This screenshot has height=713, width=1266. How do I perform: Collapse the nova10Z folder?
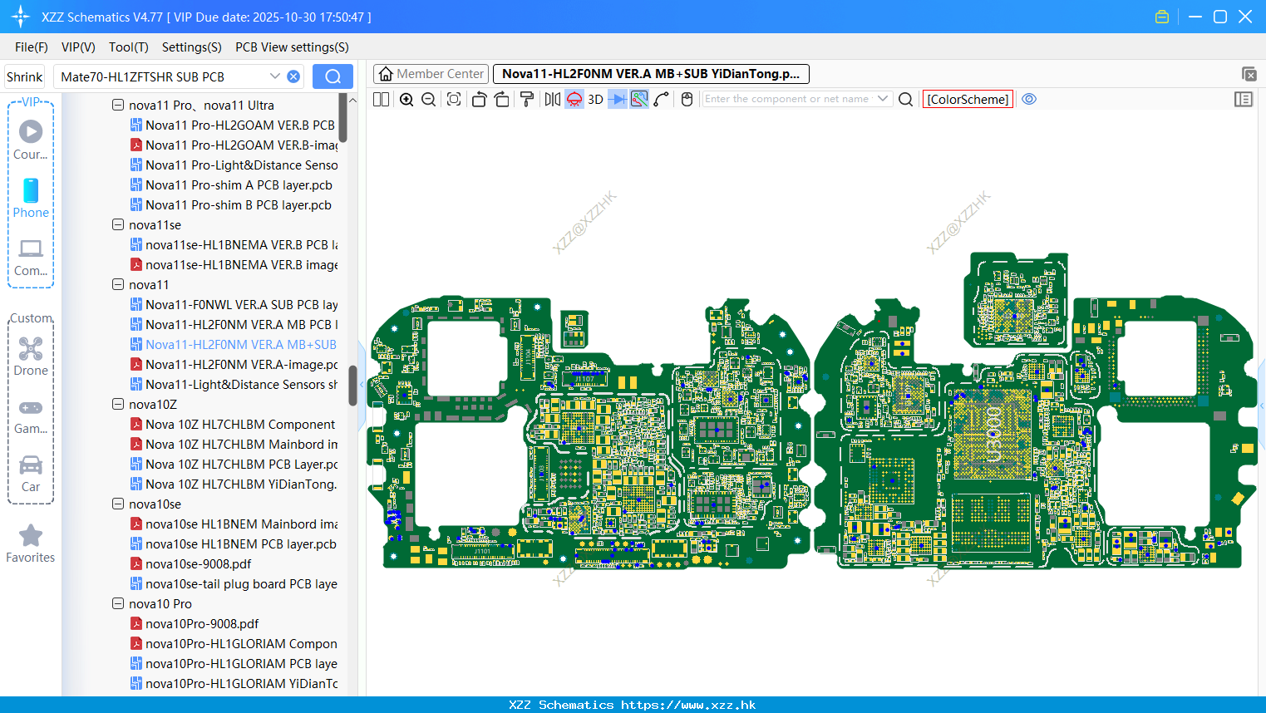click(118, 405)
